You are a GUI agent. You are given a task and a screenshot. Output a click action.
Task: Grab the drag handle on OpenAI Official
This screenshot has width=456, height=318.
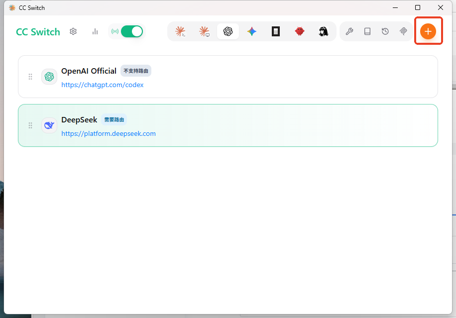[x=30, y=77]
